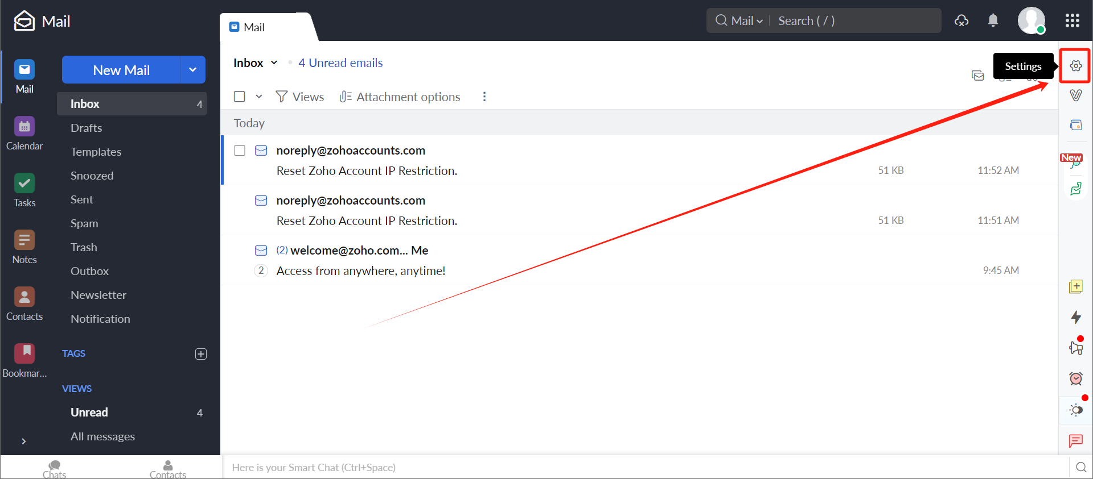Open the 4 Unread emails link

(340, 63)
